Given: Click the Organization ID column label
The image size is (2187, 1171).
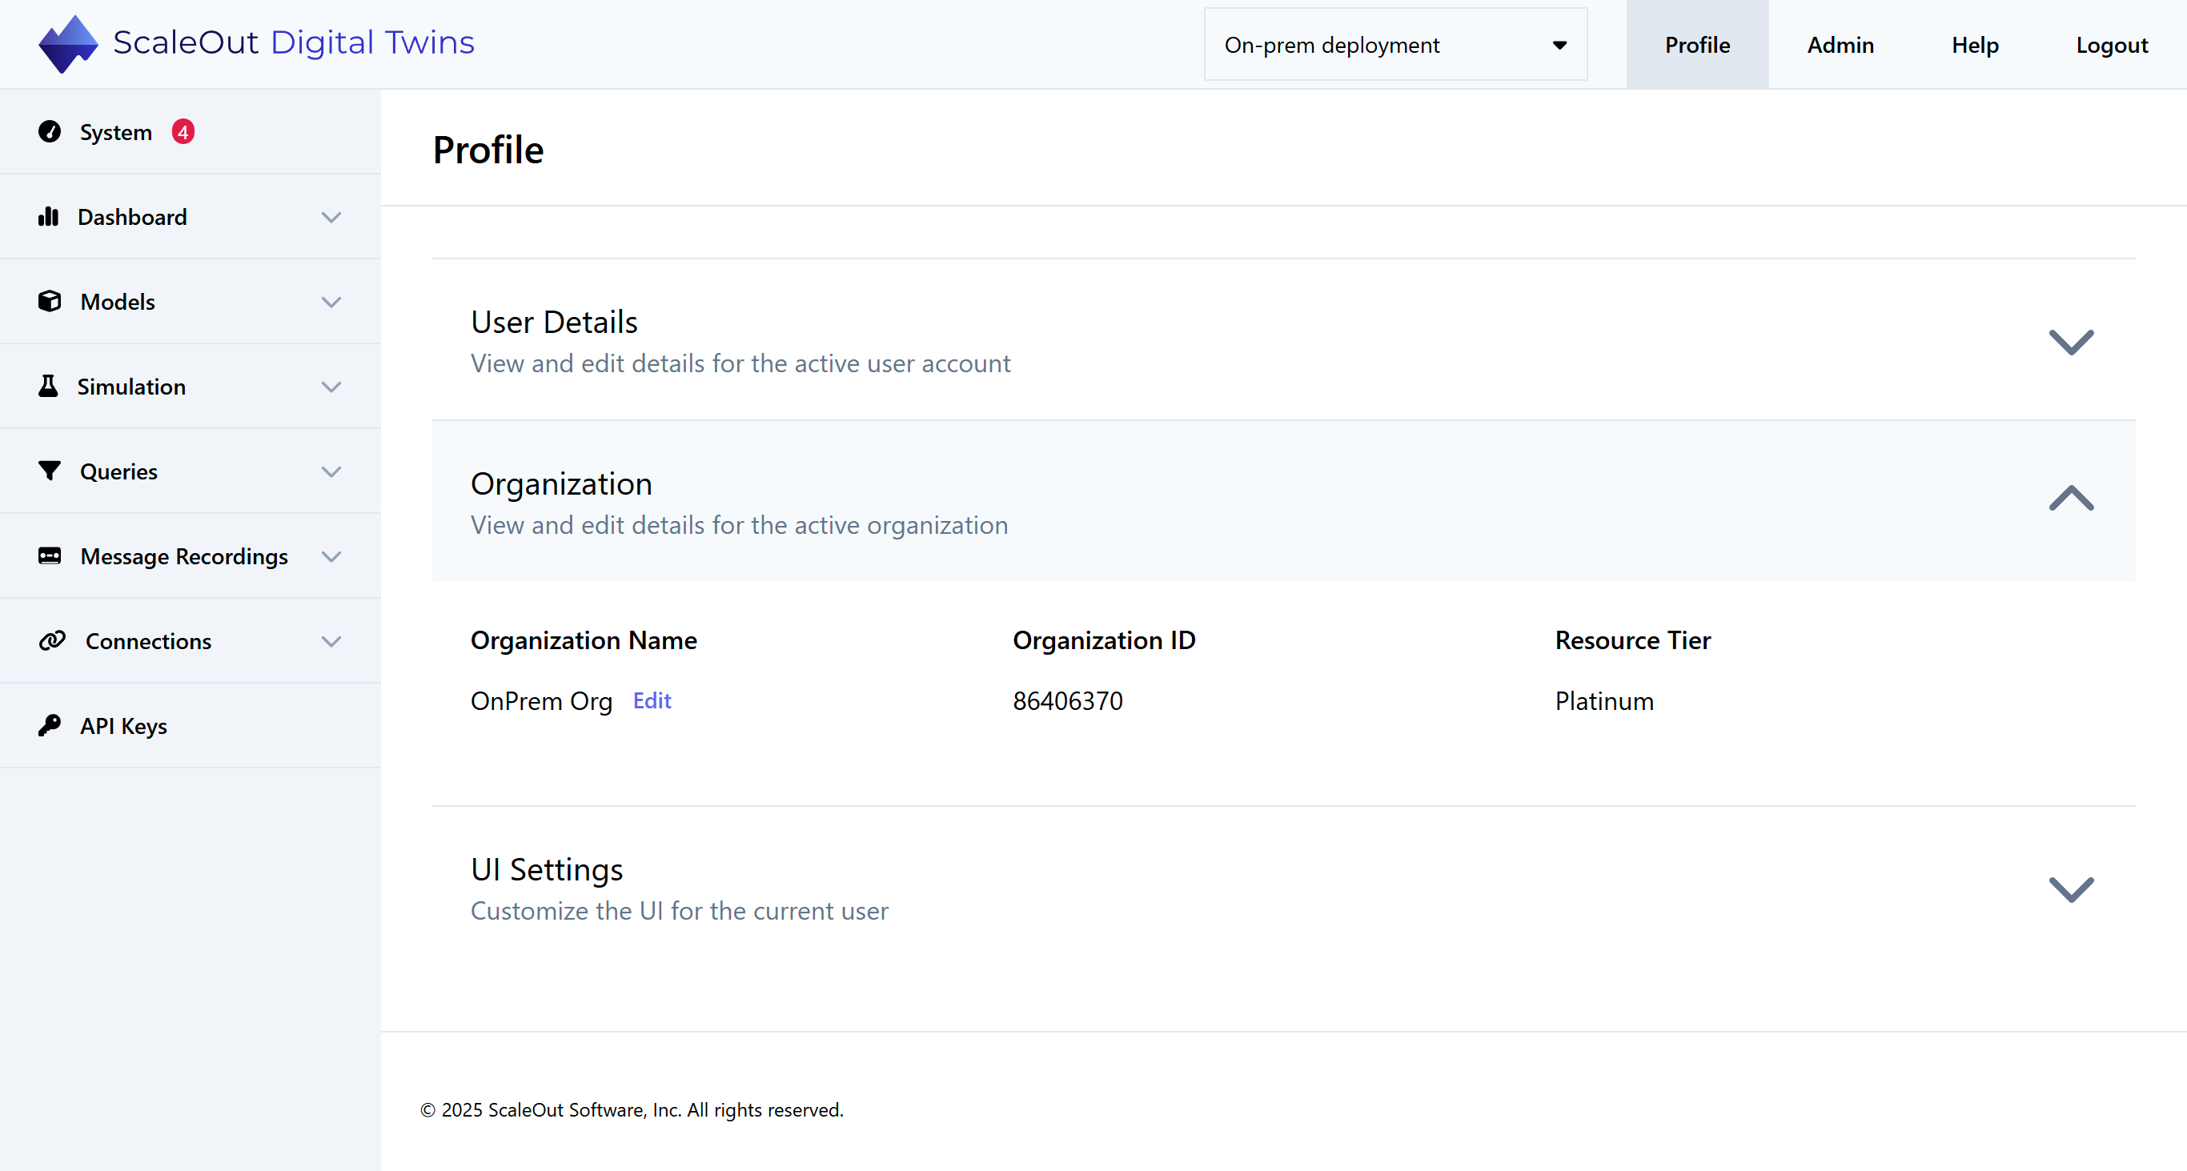Looking at the screenshot, I should click(x=1105, y=640).
